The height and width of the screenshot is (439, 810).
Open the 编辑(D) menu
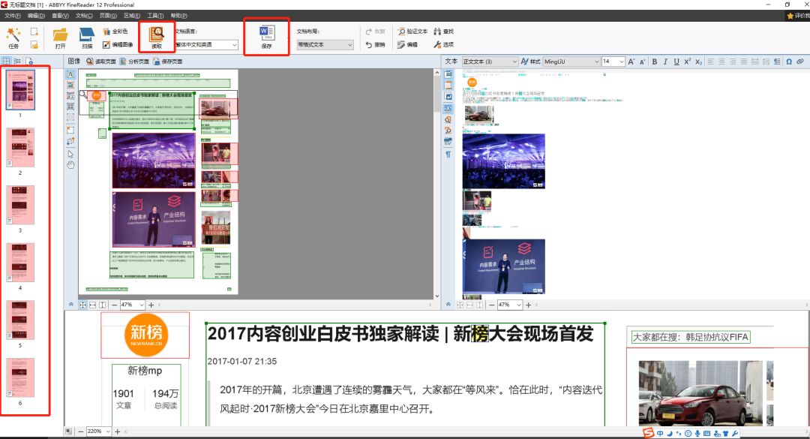(x=36, y=16)
